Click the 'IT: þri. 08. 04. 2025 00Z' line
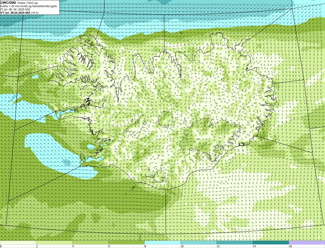Image resolution: width=325 pixels, height=248 pixels. click(x=15, y=9)
